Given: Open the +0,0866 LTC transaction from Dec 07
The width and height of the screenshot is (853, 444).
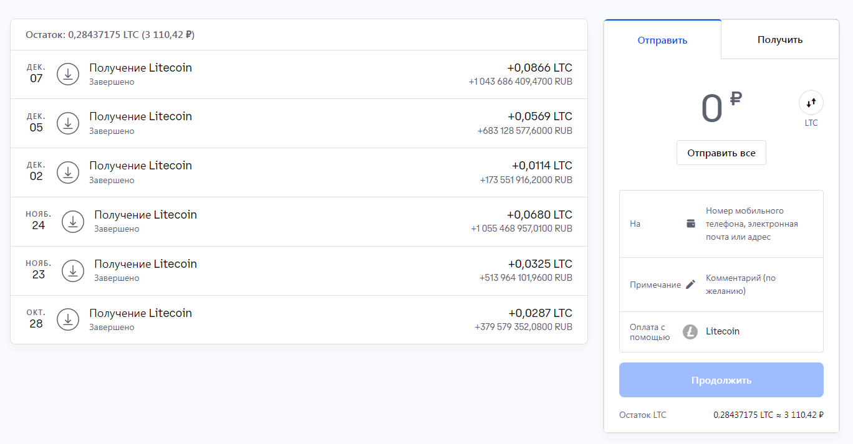Looking at the screenshot, I should pos(539,68).
